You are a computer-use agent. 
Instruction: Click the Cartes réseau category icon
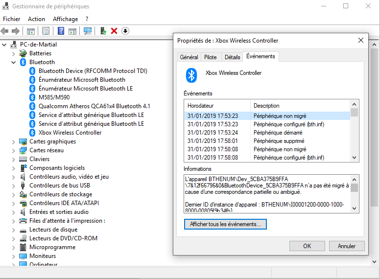click(23, 150)
